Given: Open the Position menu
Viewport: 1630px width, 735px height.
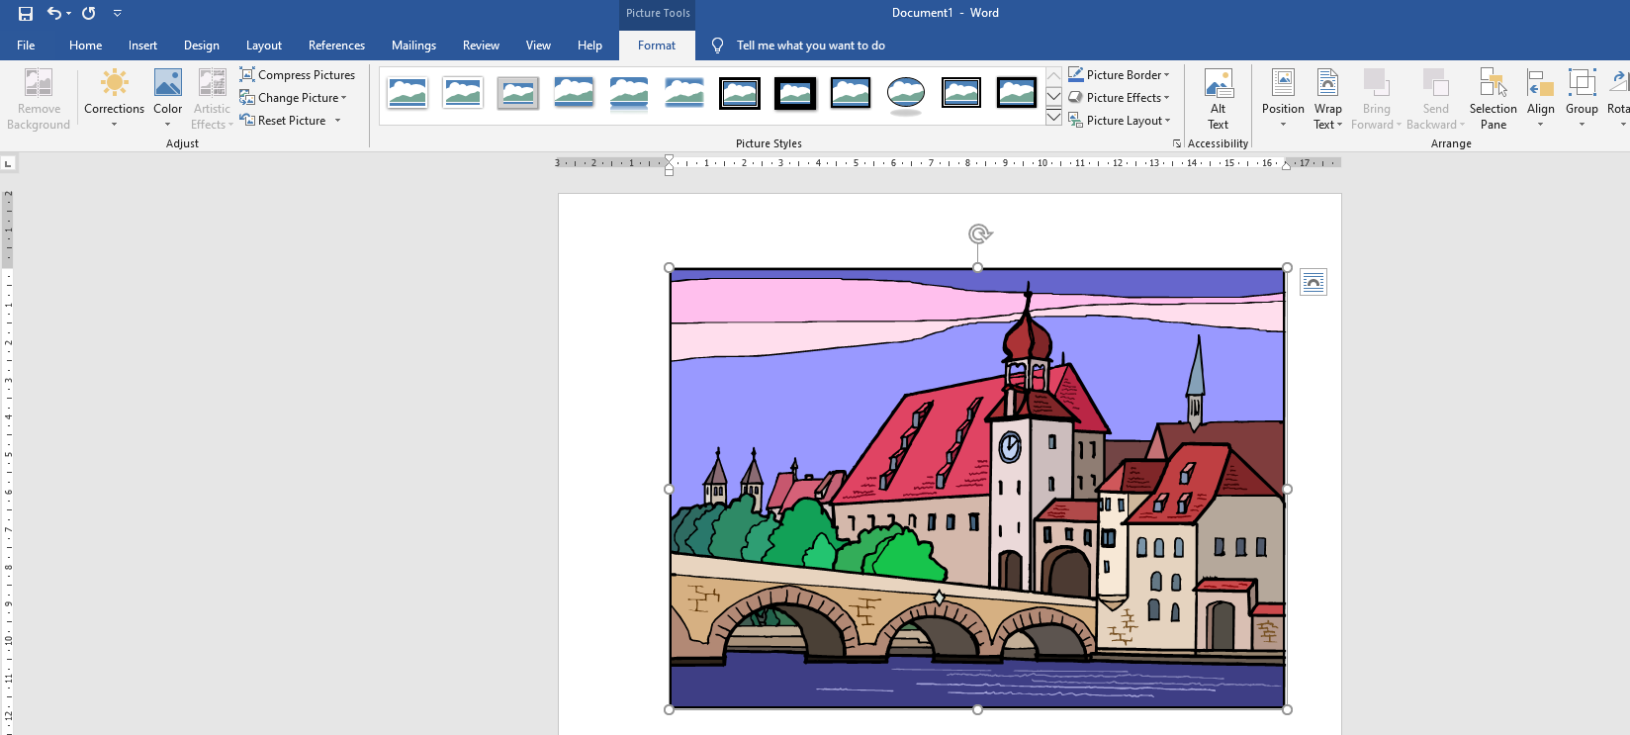Looking at the screenshot, I should click(1283, 99).
